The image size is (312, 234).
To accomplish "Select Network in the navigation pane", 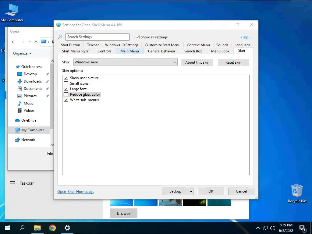I will pyautogui.click(x=25, y=140).
